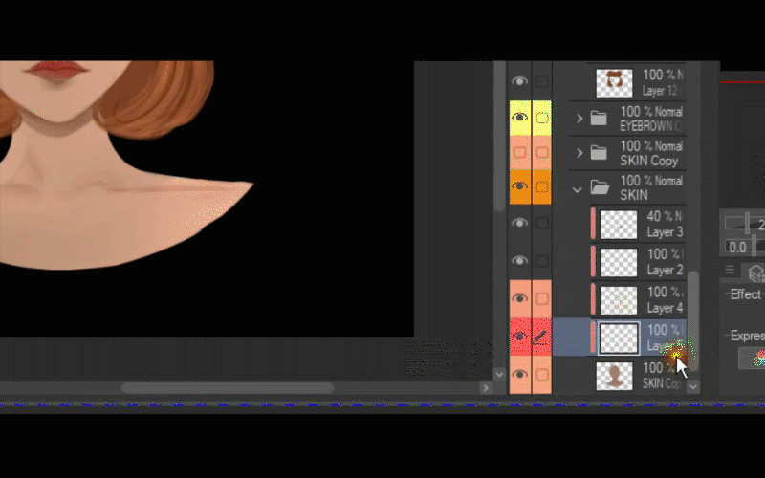Click the 'Layer 2' name text
The width and height of the screenshot is (765, 478).
[x=665, y=270]
